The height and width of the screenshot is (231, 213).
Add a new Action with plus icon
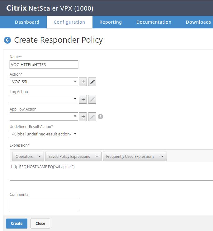[83, 82]
